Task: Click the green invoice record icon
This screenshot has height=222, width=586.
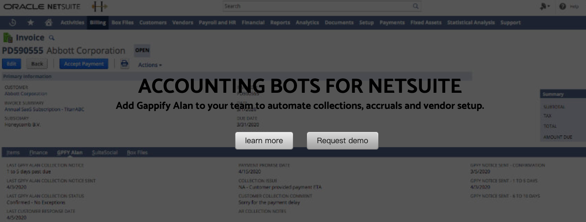Action: click(x=8, y=38)
